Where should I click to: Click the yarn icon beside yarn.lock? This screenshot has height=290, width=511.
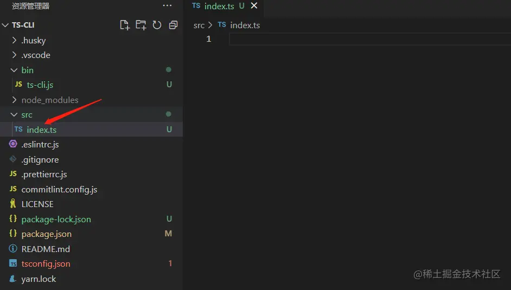tap(13, 278)
